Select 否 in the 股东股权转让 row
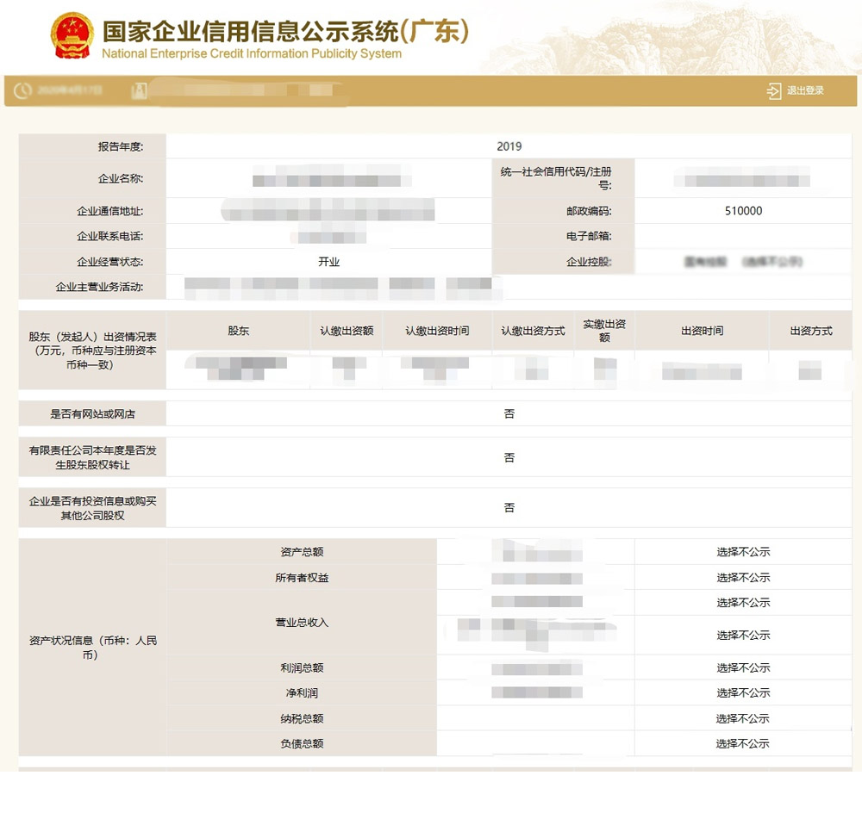Viewport: 862px width, 819px height. [x=509, y=457]
